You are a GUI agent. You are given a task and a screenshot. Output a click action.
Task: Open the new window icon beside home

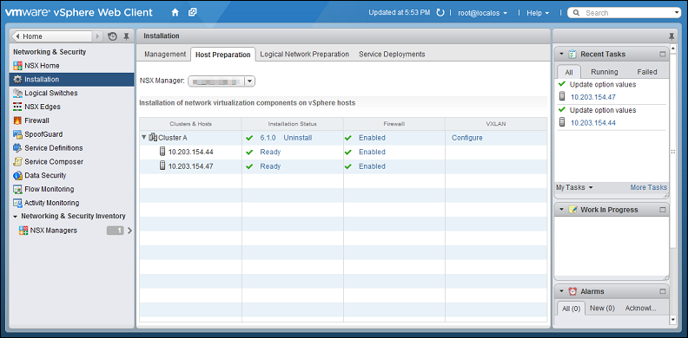(192, 13)
